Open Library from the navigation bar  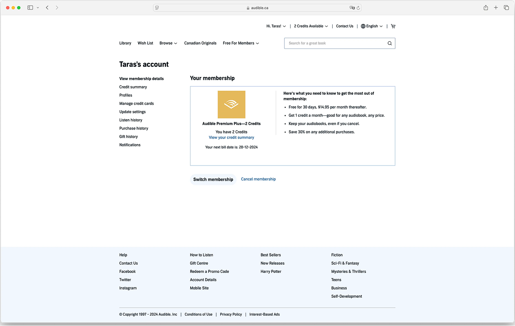coord(125,43)
